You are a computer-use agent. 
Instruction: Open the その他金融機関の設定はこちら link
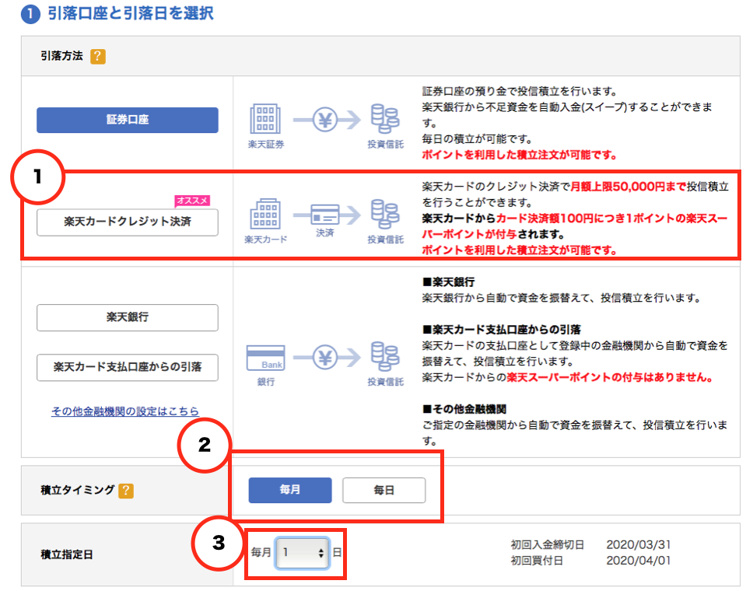pyautogui.click(x=125, y=411)
